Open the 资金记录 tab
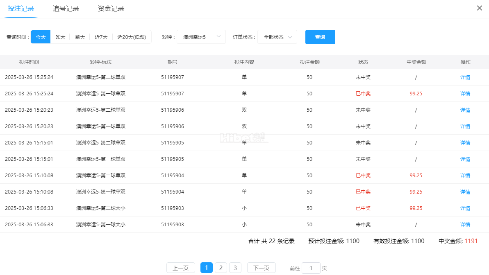This screenshot has width=489, height=275. [x=111, y=9]
